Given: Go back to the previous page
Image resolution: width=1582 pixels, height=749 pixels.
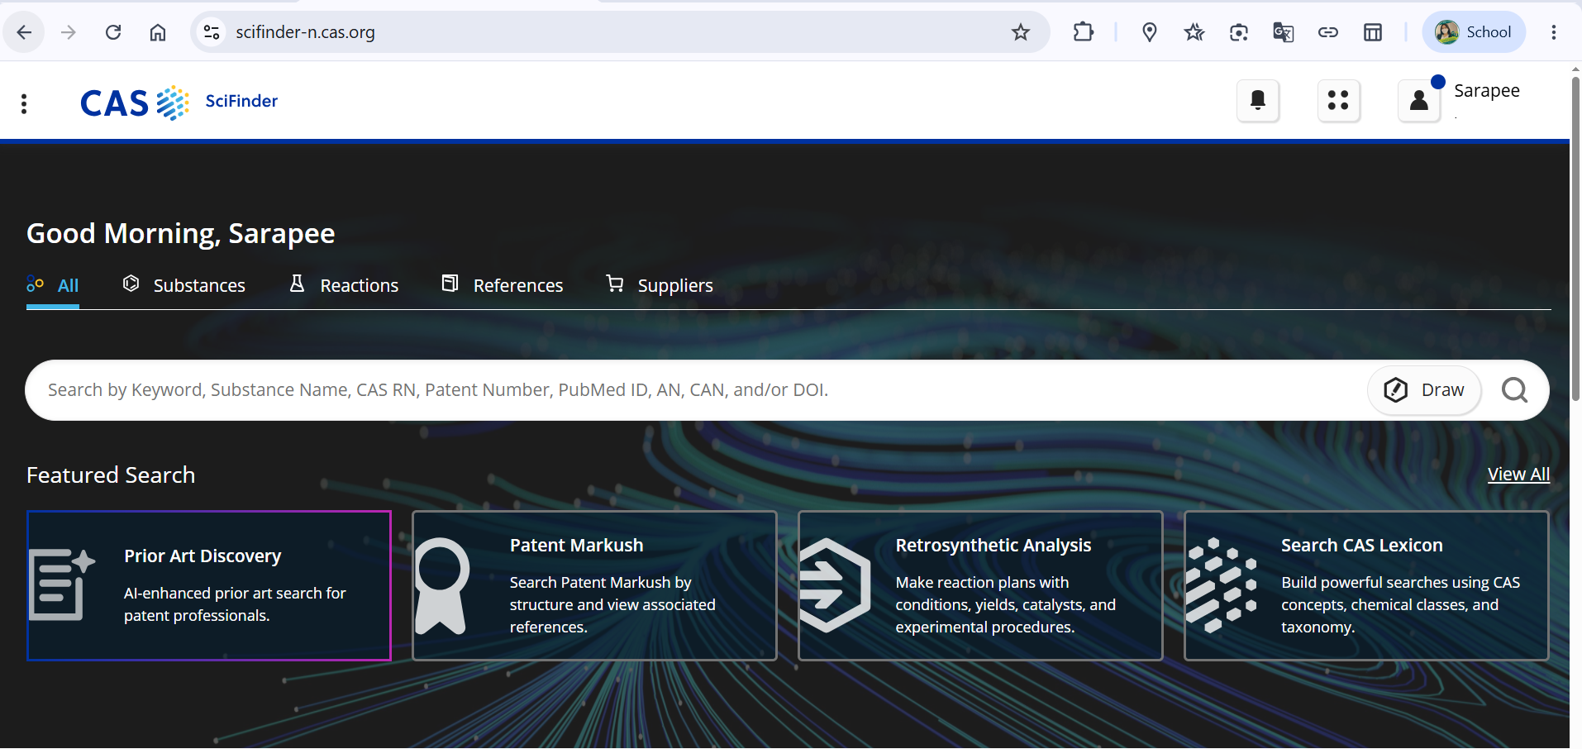Looking at the screenshot, I should tap(24, 32).
